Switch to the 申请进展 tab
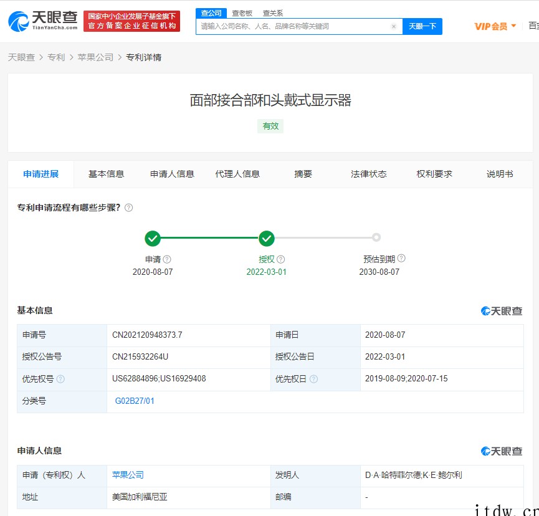 click(41, 174)
